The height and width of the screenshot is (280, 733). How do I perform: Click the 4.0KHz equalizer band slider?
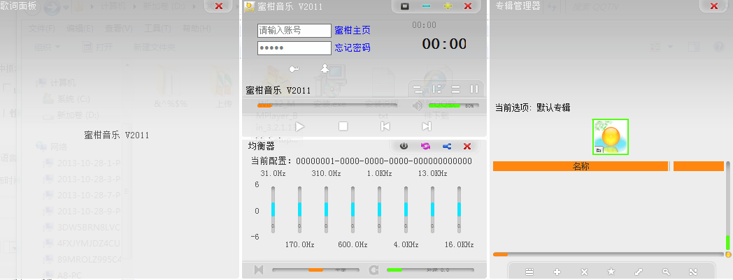click(x=406, y=209)
